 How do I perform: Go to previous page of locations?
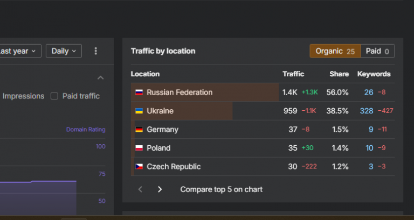[x=141, y=189]
